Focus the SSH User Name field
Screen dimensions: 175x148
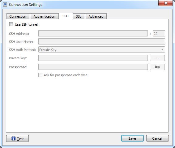(x=102, y=41)
